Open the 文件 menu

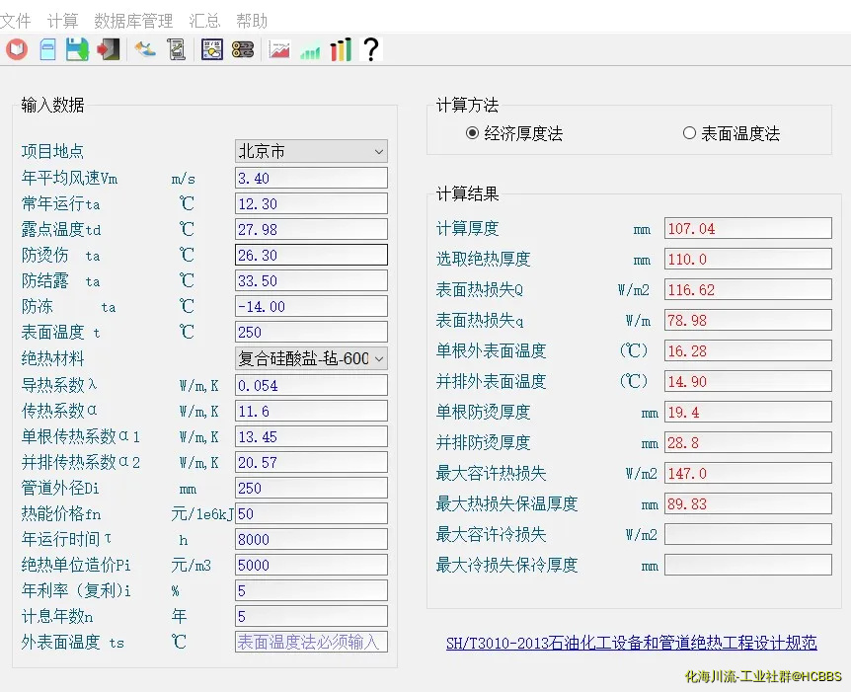(x=15, y=21)
